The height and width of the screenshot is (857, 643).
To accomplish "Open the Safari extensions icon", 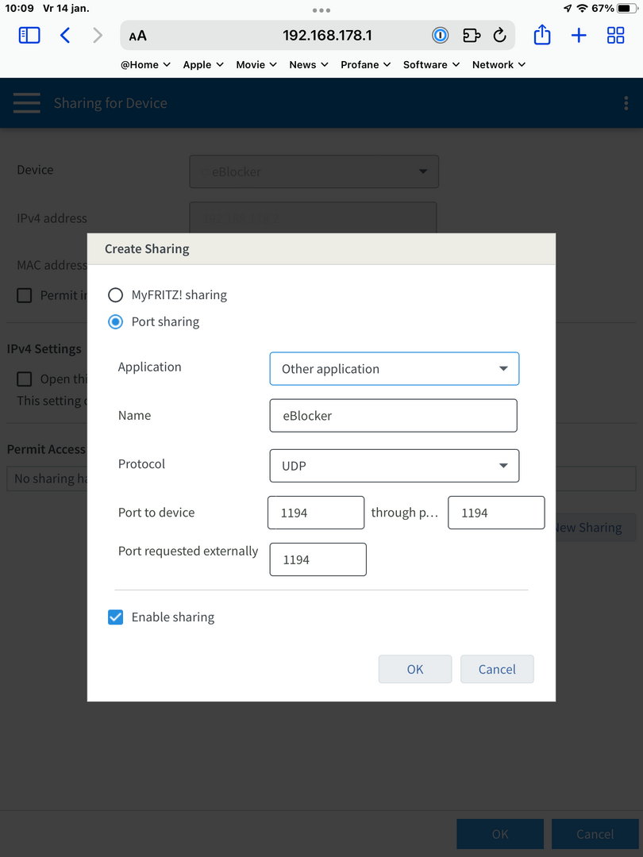I will click(472, 36).
